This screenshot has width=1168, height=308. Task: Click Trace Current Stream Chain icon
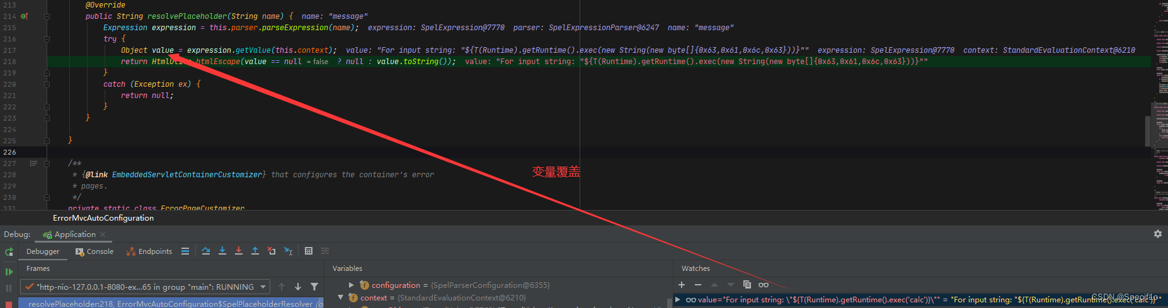pos(325,251)
